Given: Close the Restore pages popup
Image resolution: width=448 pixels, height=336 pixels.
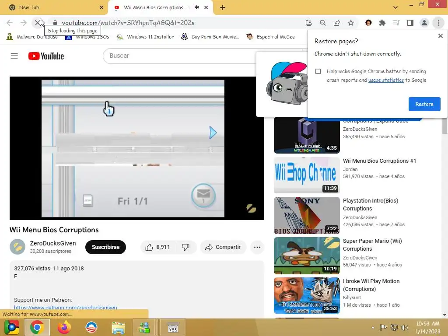Looking at the screenshot, I should [x=440, y=36].
